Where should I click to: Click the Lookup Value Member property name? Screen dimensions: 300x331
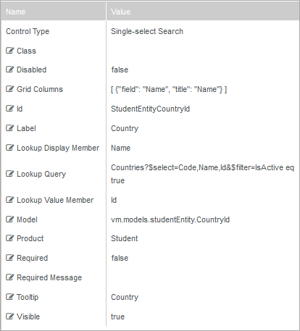[x=55, y=200]
